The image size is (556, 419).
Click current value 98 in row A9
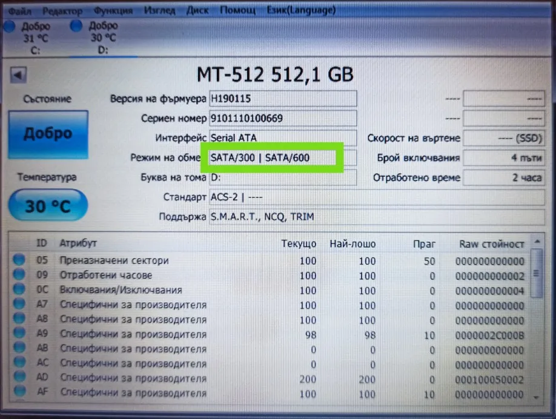pyautogui.click(x=311, y=335)
